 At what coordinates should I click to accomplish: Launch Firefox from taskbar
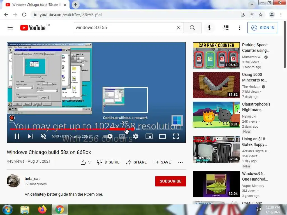pyautogui.click(x=42, y=209)
